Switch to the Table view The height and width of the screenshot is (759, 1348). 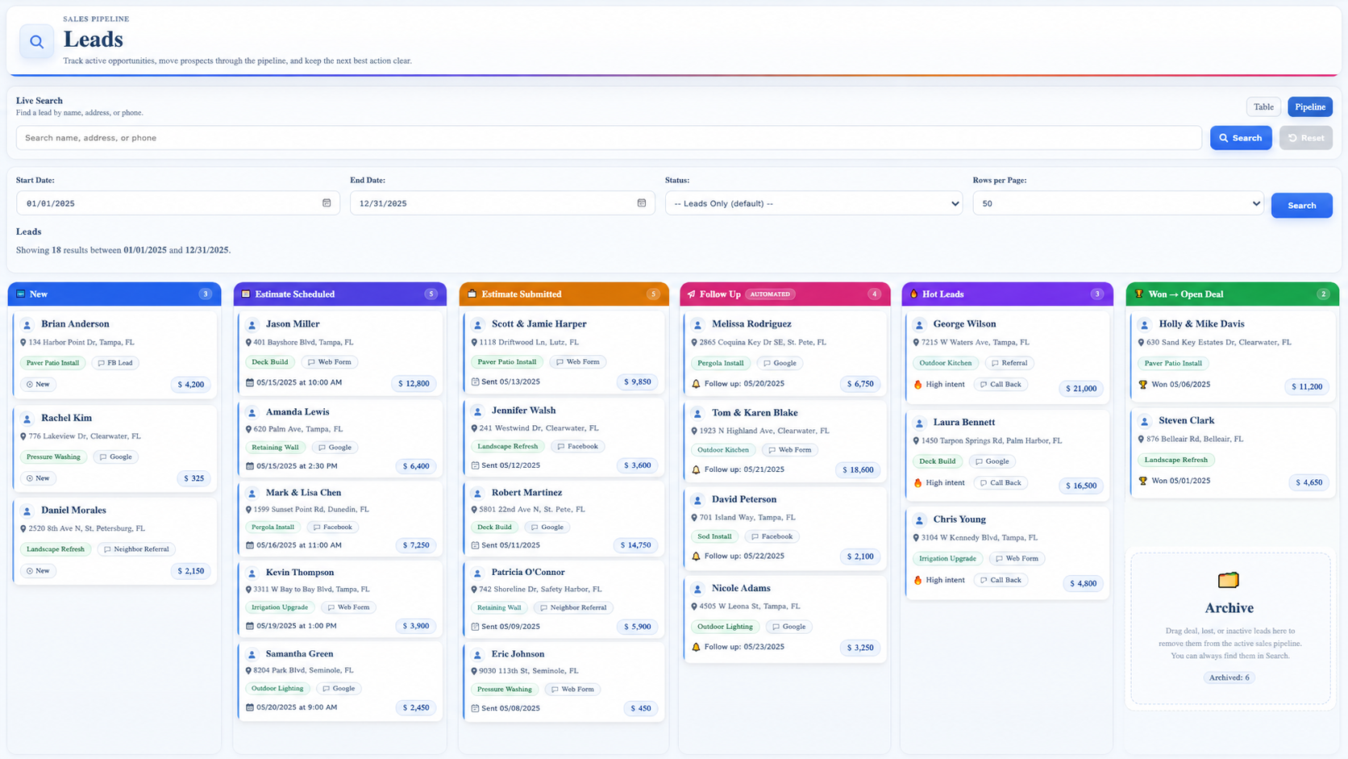pyautogui.click(x=1263, y=106)
